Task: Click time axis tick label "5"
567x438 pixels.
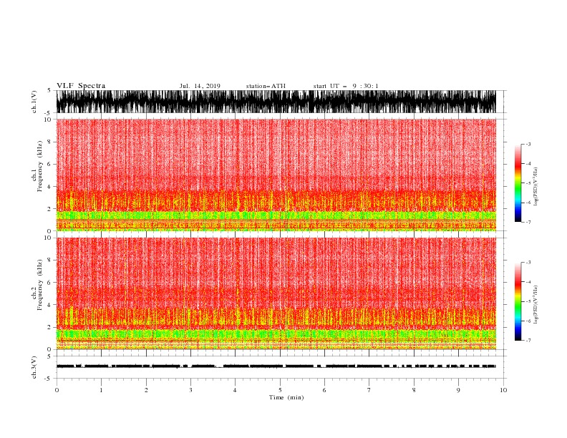Action: (x=280, y=390)
